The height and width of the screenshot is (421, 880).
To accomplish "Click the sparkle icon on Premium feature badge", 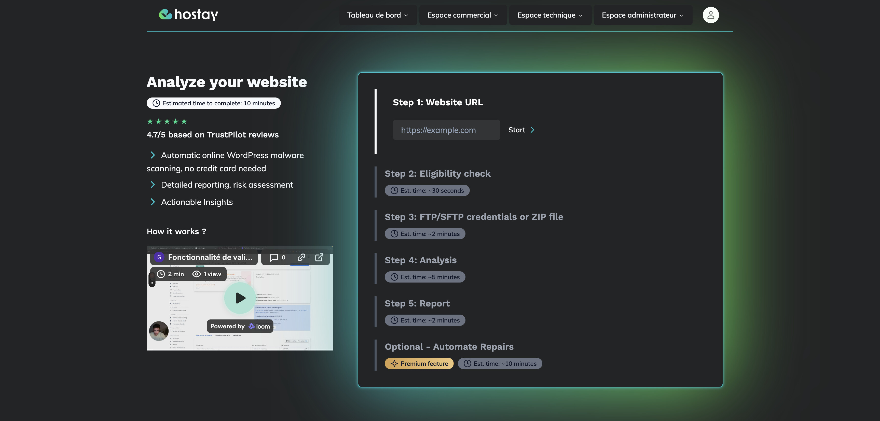I will (395, 364).
